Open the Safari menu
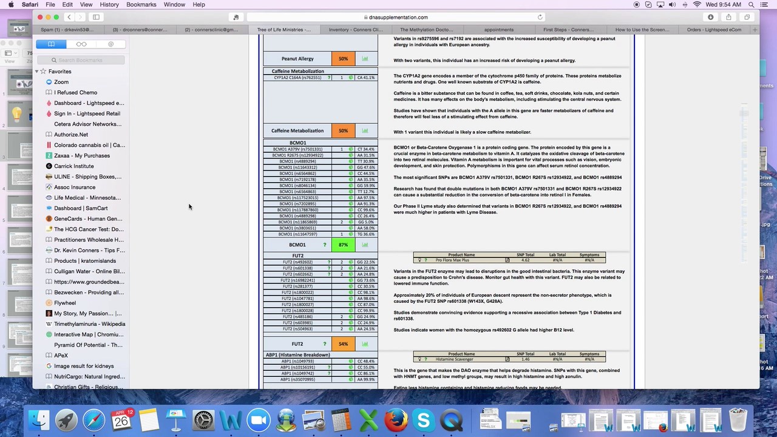The width and height of the screenshot is (777, 437). pos(30,4)
